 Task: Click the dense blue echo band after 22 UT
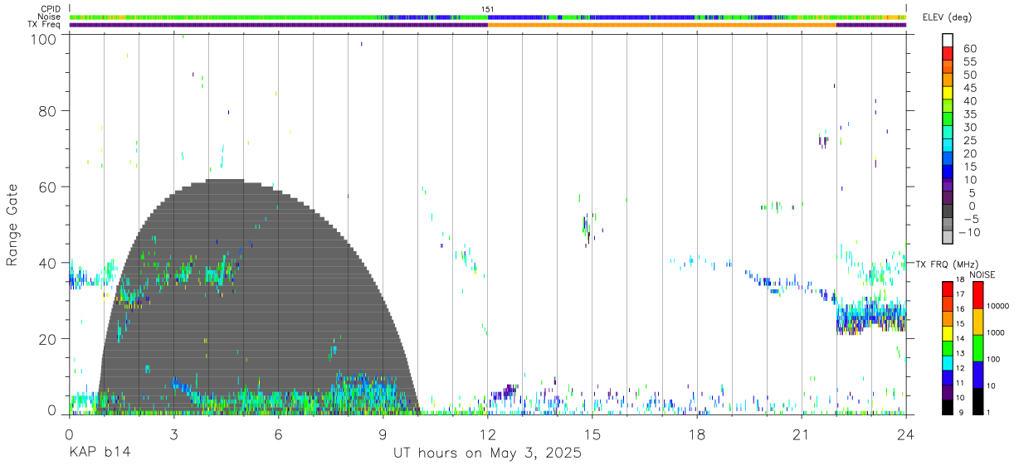(x=871, y=317)
